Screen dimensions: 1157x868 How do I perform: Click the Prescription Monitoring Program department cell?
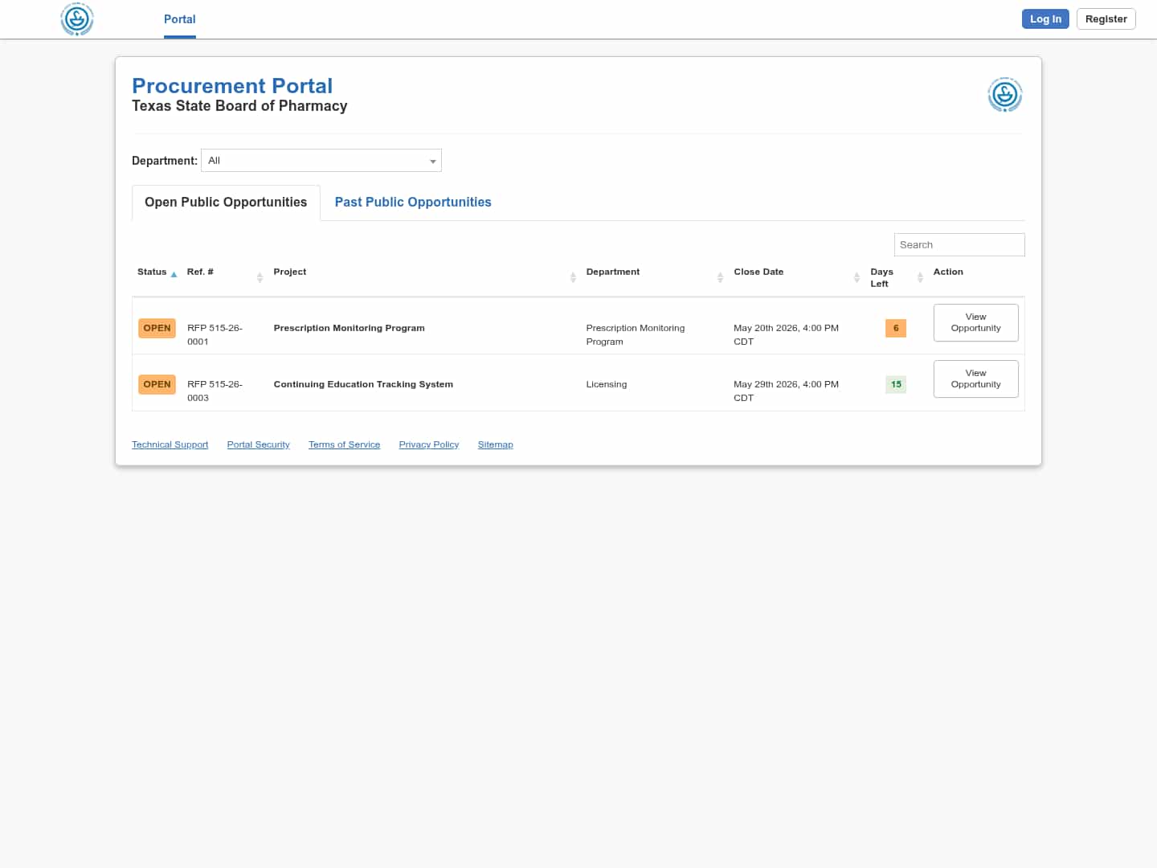tap(635, 334)
